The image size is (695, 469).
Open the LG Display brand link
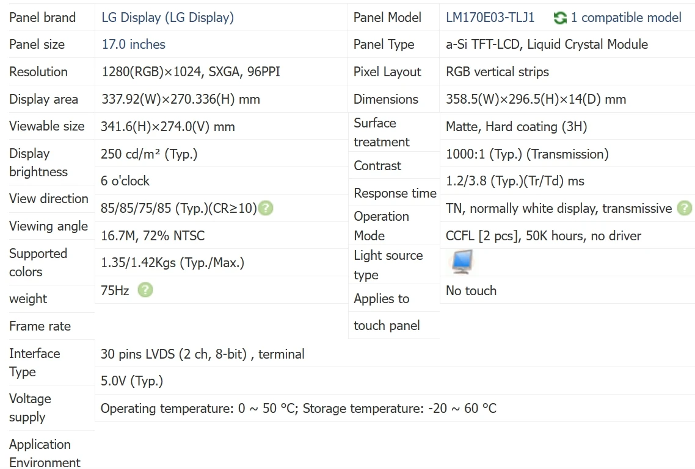(167, 18)
